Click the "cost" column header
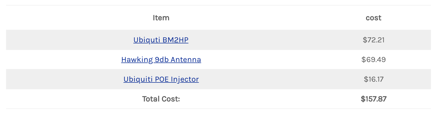The height and width of the screenshot is (119, 439). tap(373, 18)
